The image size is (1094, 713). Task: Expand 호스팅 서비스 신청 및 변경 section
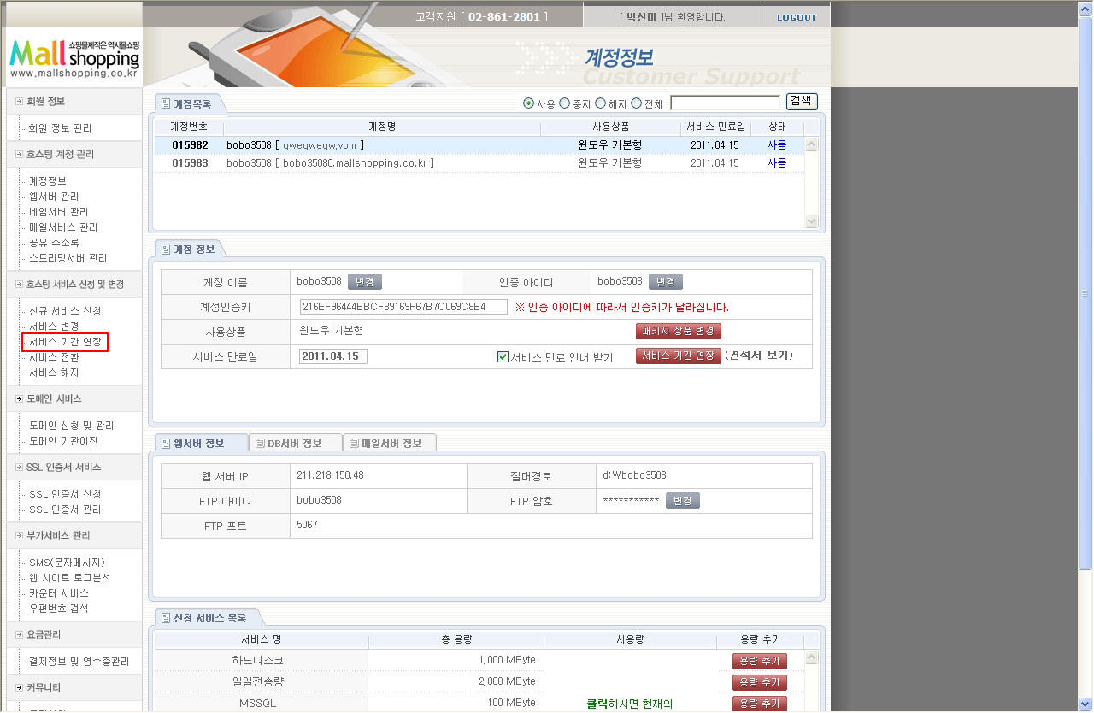click(19, 285)
